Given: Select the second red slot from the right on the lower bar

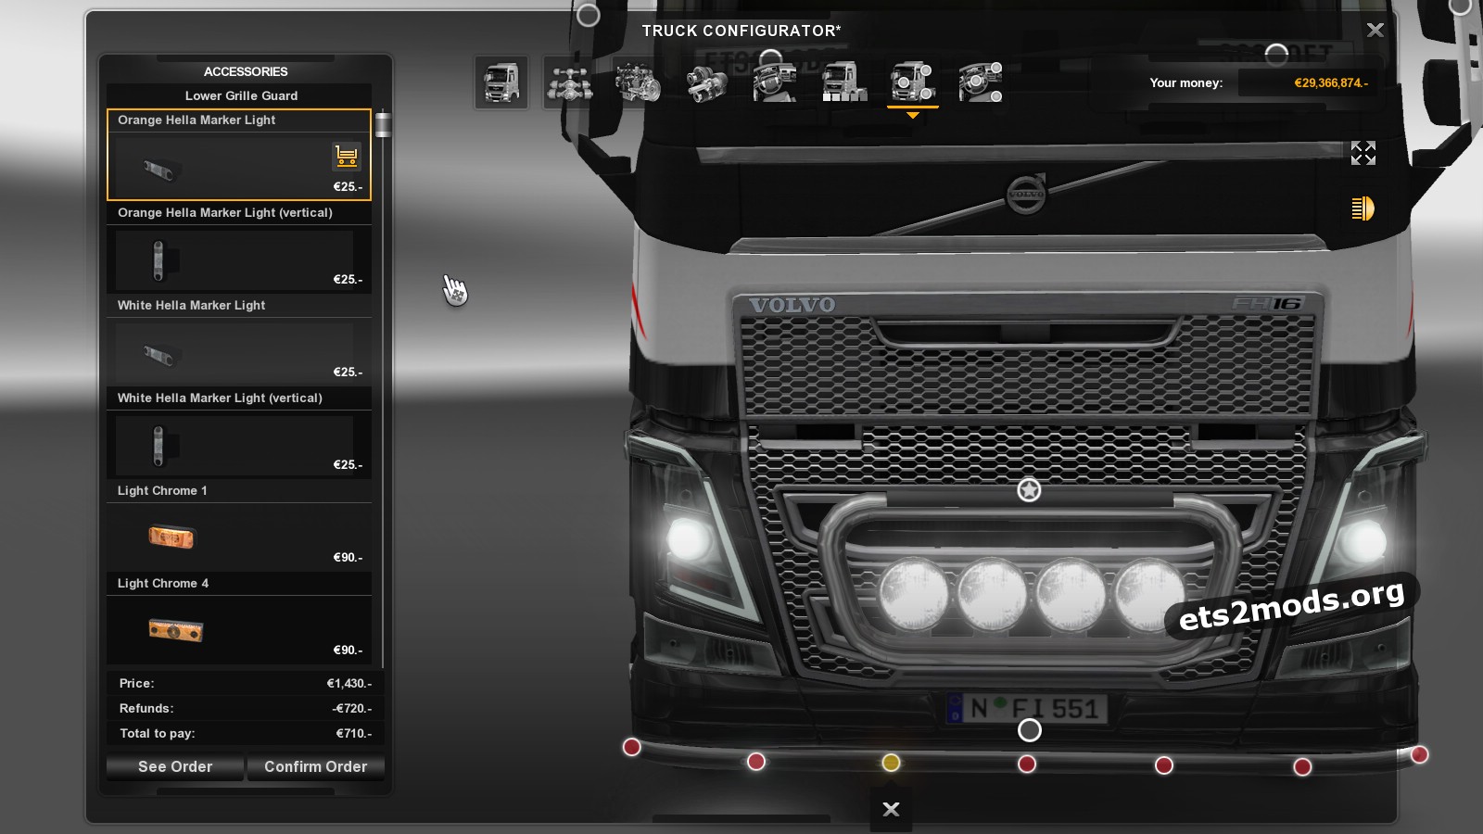Looking at the screenshot, I should (1302, 766).
